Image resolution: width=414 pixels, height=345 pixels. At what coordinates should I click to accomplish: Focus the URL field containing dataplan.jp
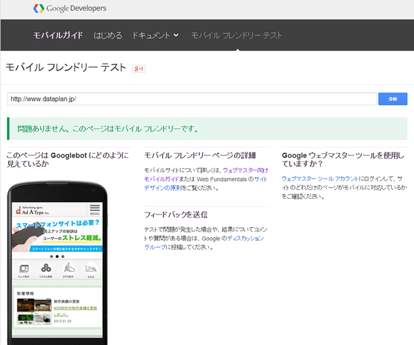[192, 99]
